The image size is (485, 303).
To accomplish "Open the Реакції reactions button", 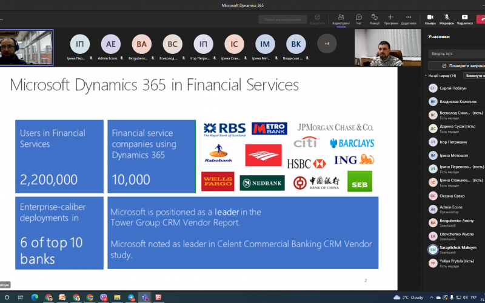I will tap(374, 19).
